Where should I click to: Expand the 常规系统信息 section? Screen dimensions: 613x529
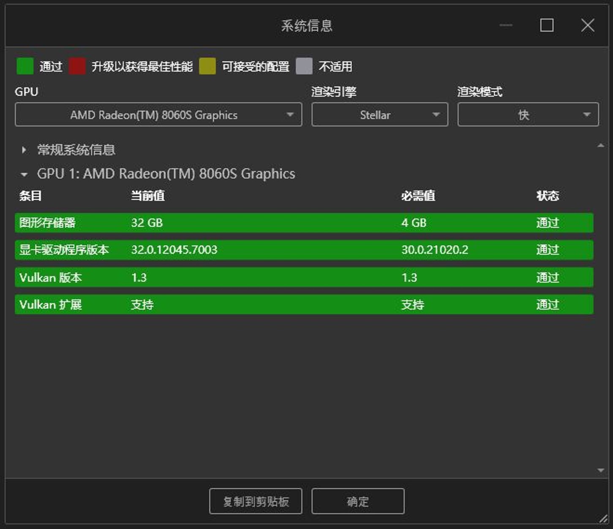click(x=24, y=150)
